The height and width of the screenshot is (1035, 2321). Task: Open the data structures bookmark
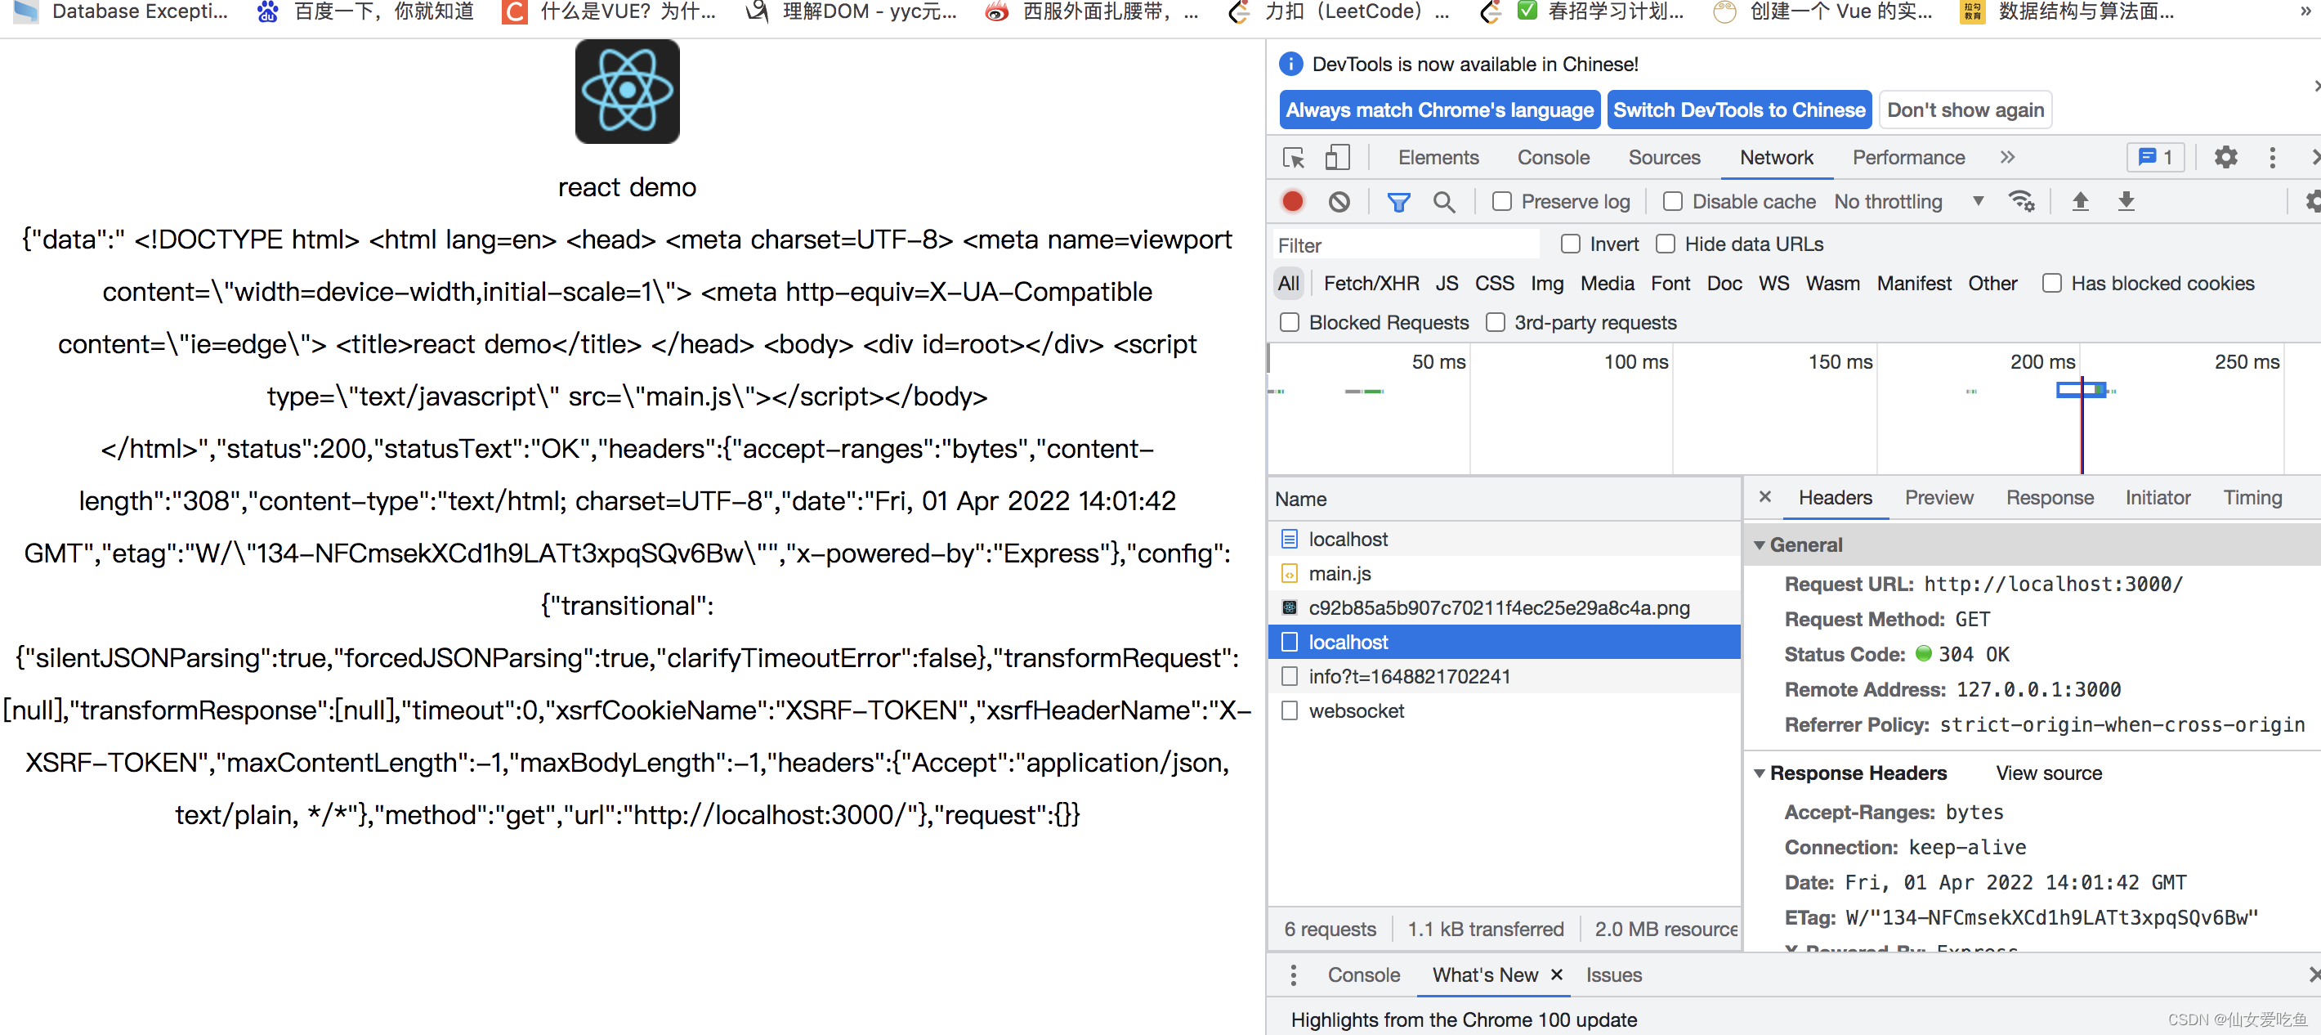tap(2068, 11)
